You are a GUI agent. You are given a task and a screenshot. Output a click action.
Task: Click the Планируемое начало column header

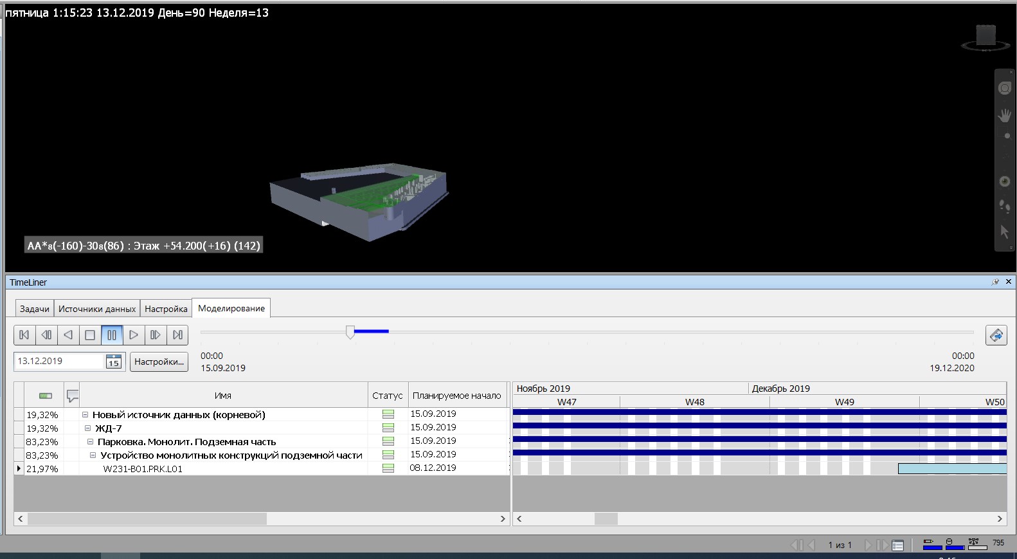click(x=457, y=396)
